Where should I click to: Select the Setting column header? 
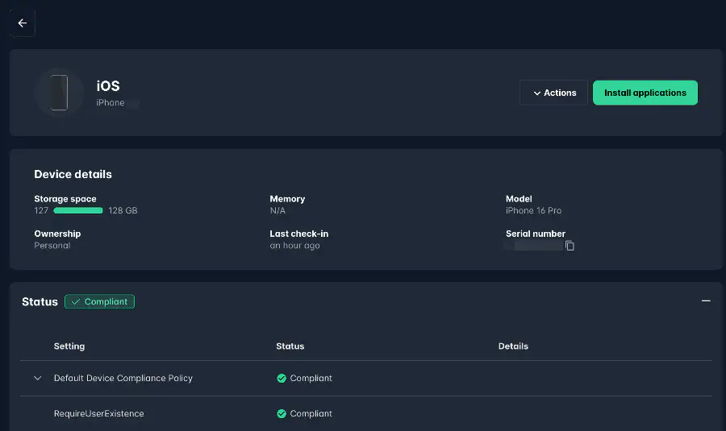(x=69, y=346)
